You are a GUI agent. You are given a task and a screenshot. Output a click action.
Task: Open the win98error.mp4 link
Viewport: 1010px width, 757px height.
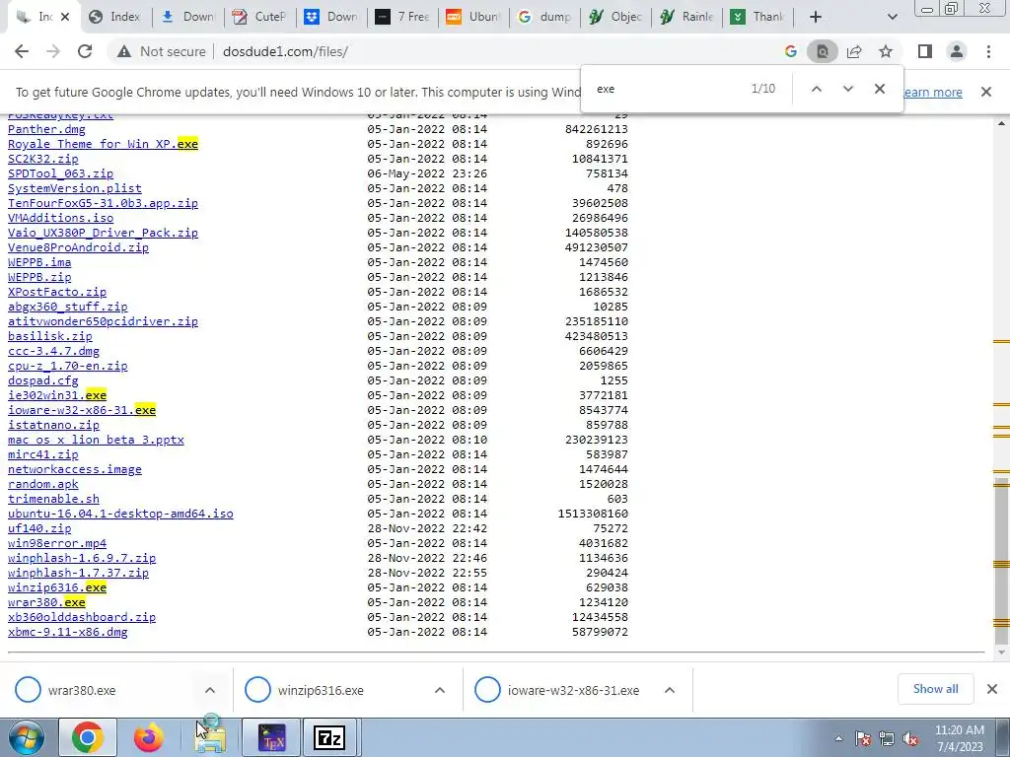(57, 543)
